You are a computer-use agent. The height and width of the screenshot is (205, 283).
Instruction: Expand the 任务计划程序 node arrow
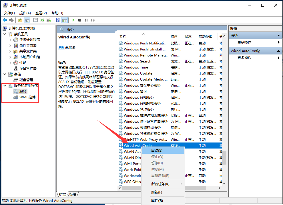10,40
